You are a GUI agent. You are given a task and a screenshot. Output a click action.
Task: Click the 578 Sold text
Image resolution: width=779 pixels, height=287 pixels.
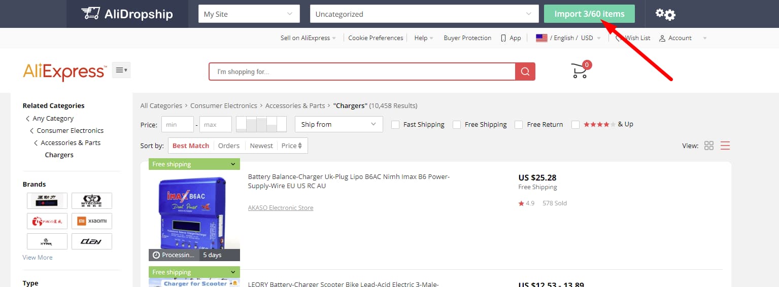(555, 203)
